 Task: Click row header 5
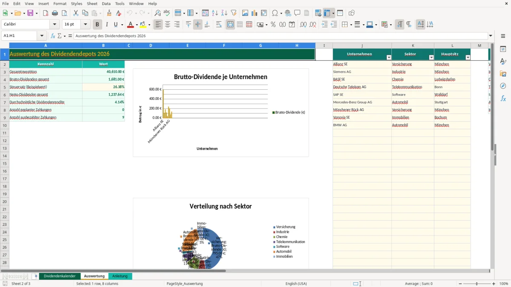click(5, 87)
